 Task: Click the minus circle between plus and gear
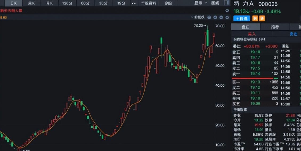click(x=221, y=17)
